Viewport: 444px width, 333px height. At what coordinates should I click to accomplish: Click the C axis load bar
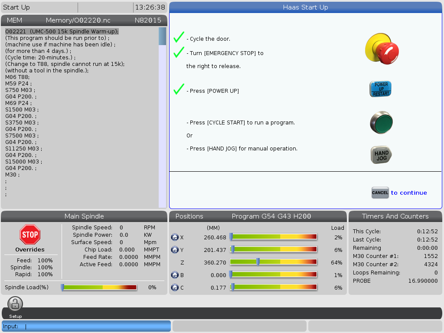click(x=274, y=287)
